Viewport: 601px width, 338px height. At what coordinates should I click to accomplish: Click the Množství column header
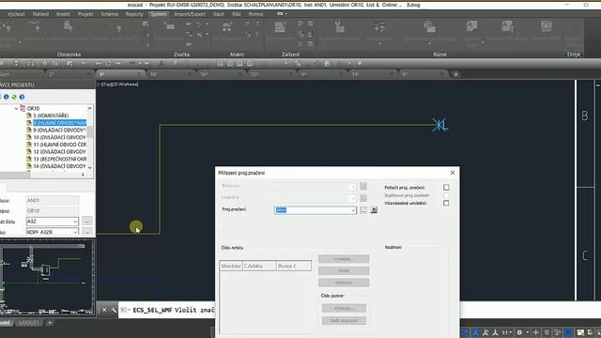click(231, 266)
